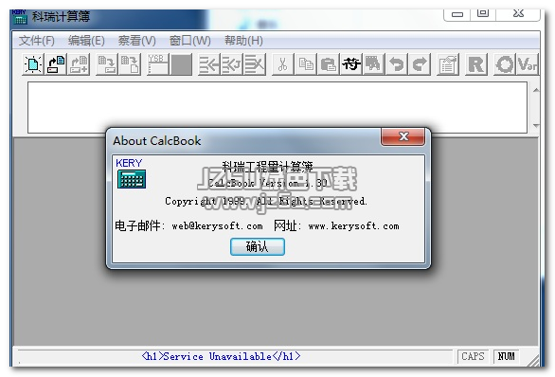Click the insert line J icon
555x377 pixels.
coord(231,64)
